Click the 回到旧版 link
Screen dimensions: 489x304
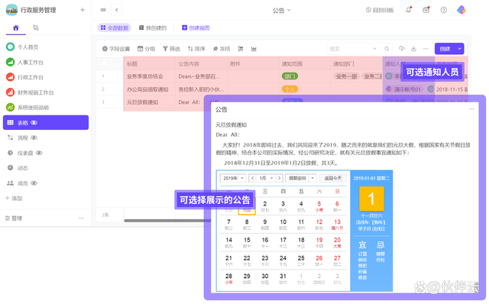tap(380, 10)
